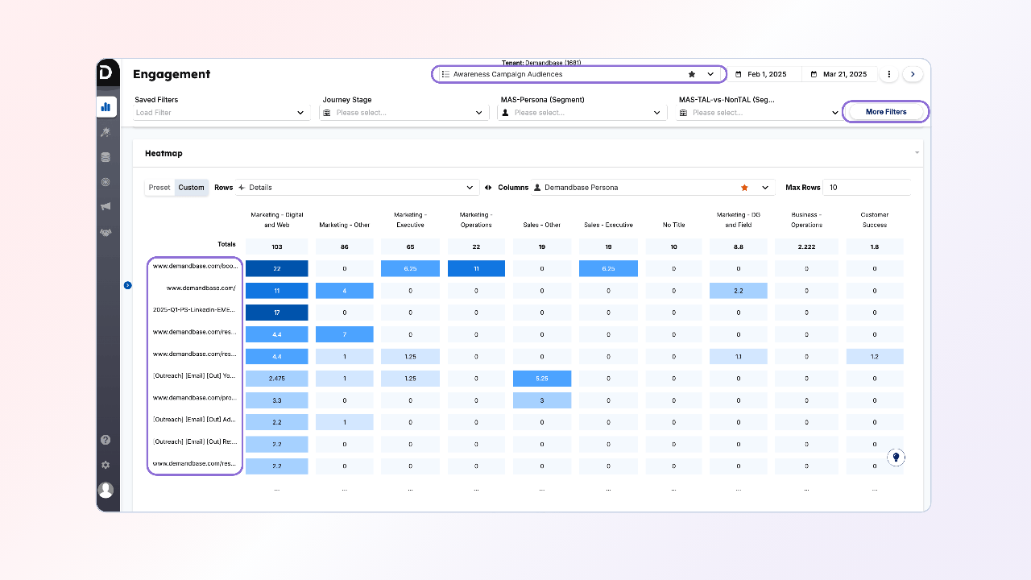Open the Journey Stage dropdown
Viewport: 1031px width, 580px height.
405,113
